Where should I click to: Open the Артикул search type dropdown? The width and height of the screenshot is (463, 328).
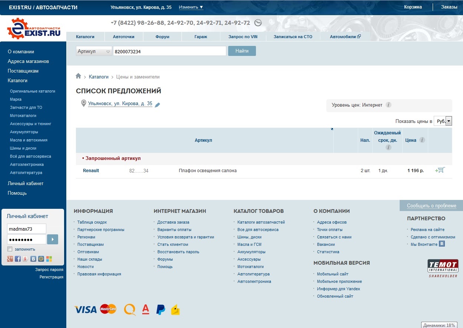pyautogui.click(x=94, y=51)
